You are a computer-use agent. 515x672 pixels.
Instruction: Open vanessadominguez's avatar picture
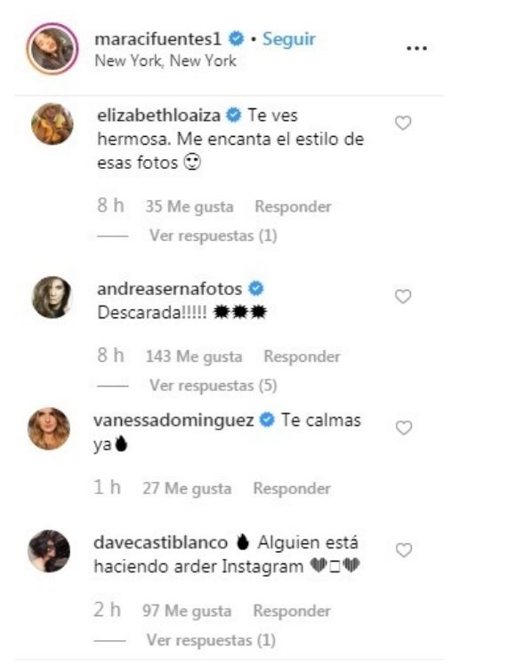(49, 428)
